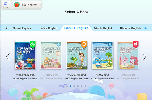Expand the 昂立人广牛津1A class dropdown arrow
152x104 pixels.
click(x=40, y=5)
